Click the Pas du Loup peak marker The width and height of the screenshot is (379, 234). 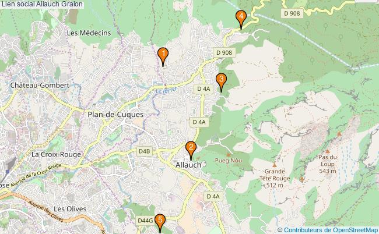(x=328, y=151)
